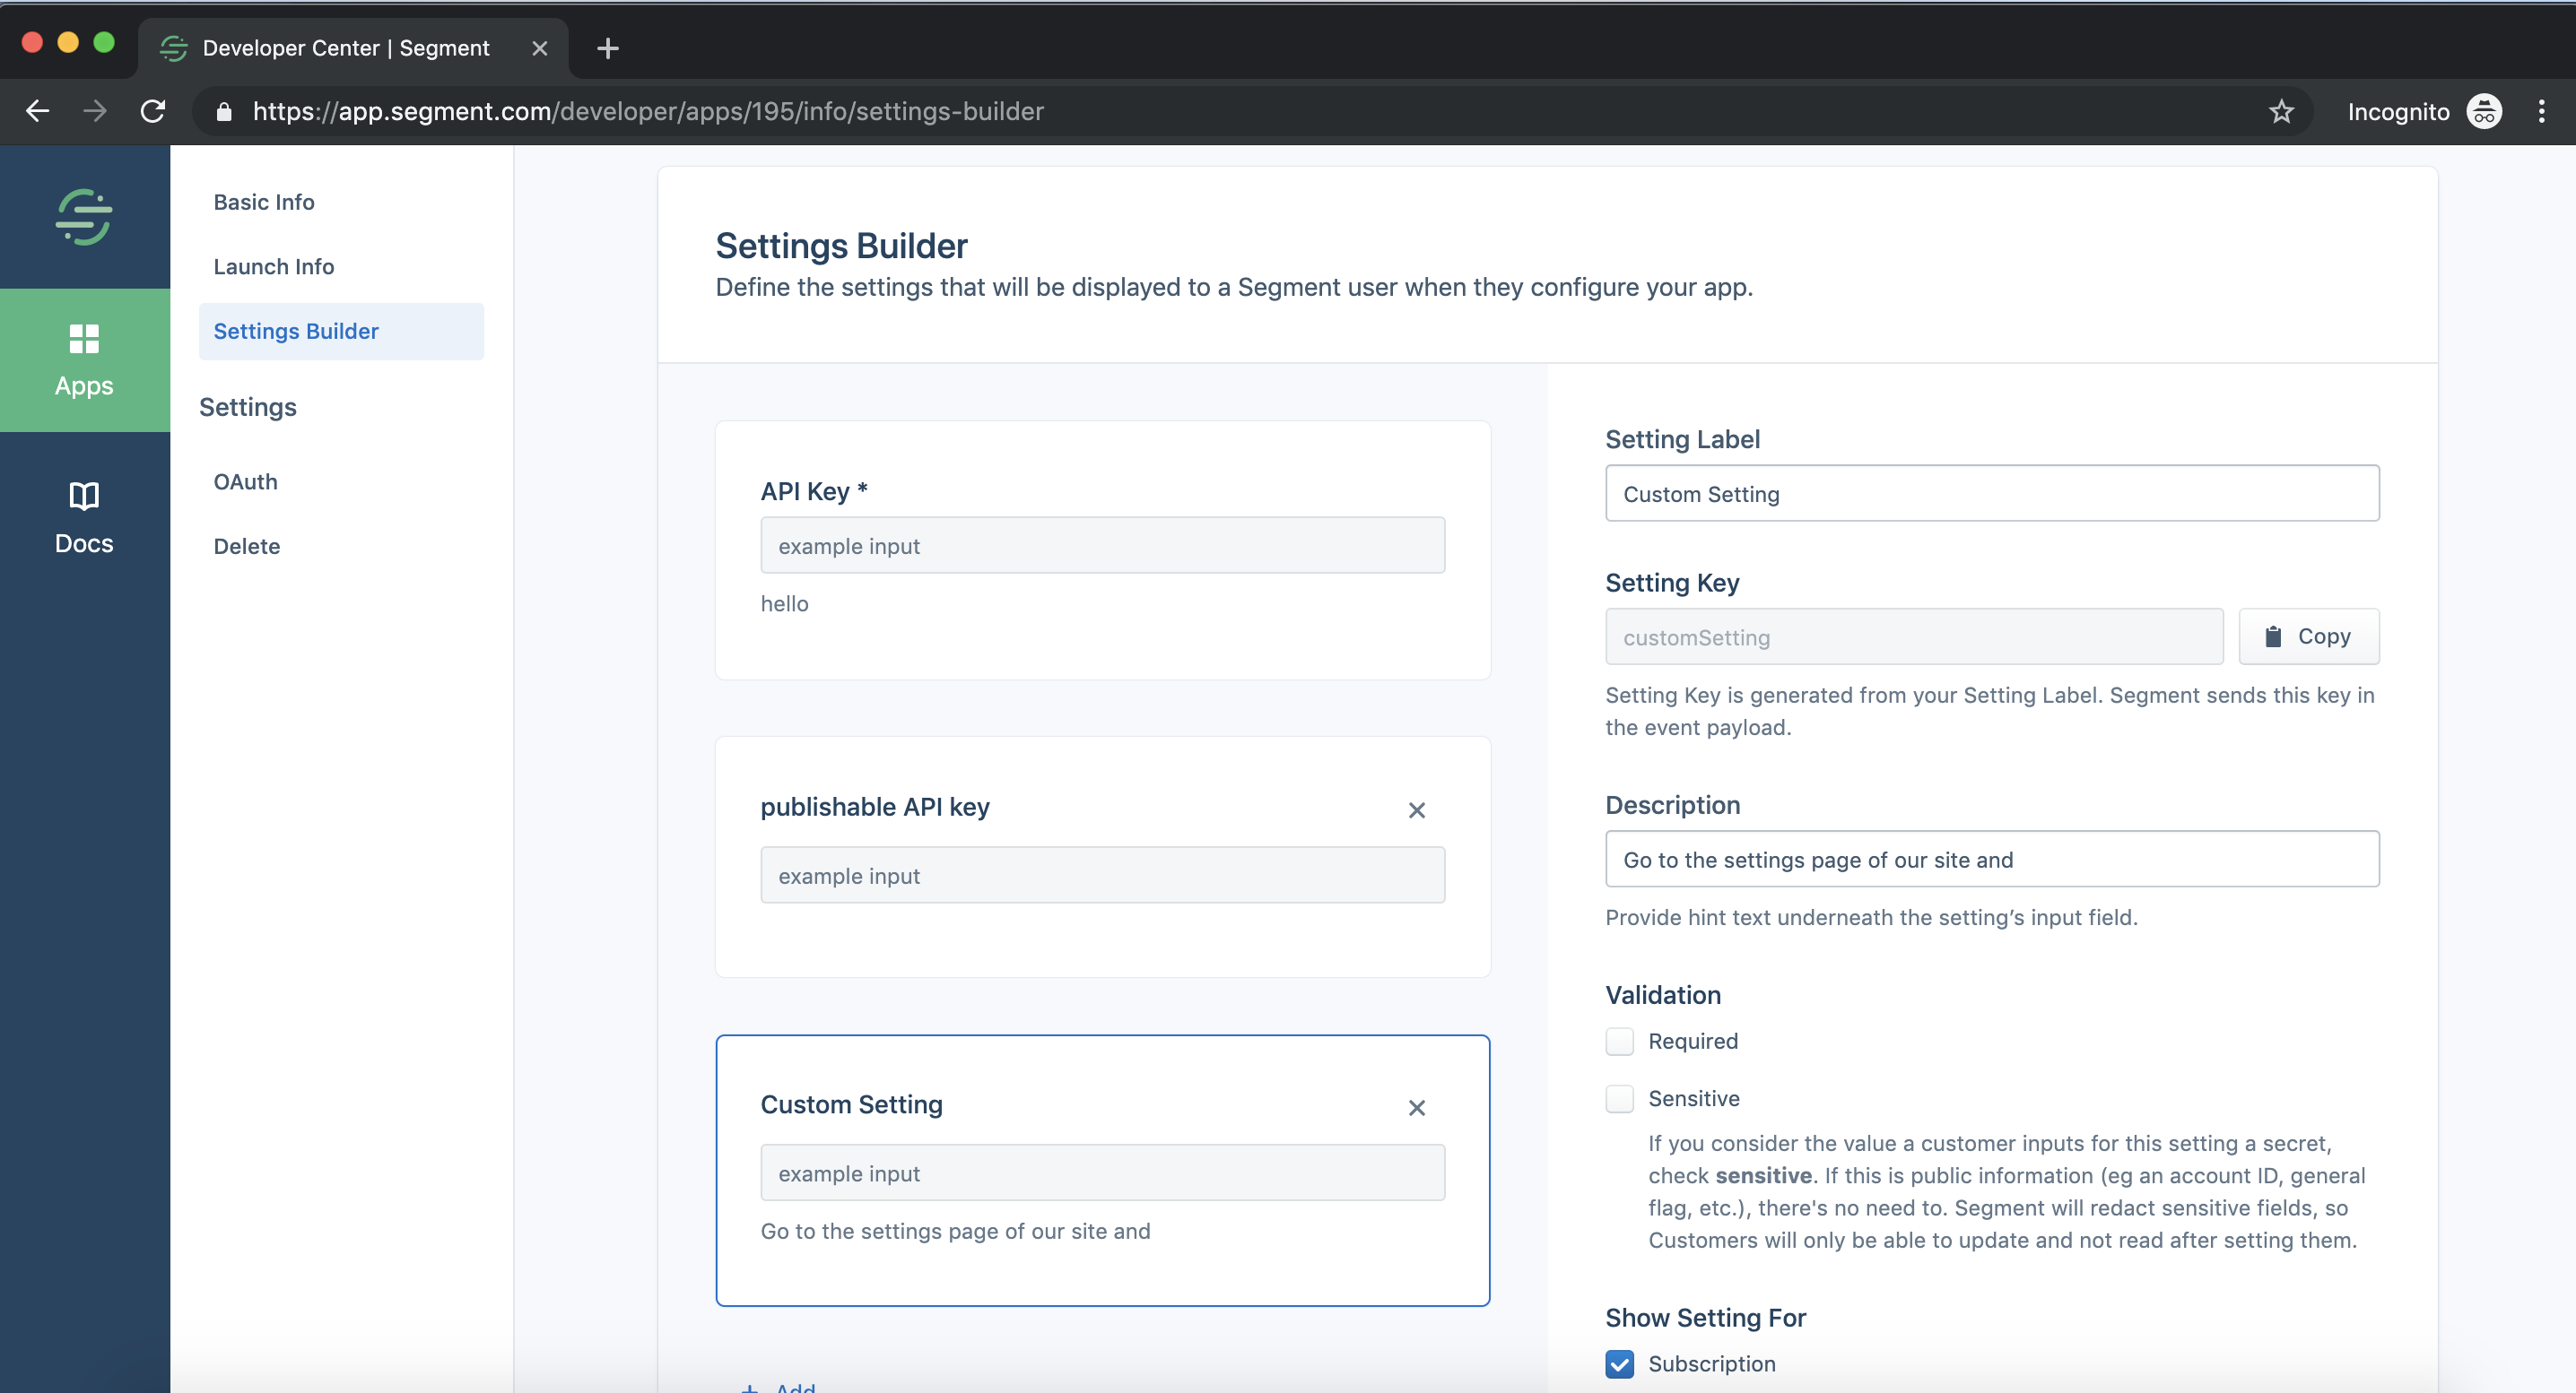Go to Launch Info section
This screenshot has height=1393, width=2576.
273,267
